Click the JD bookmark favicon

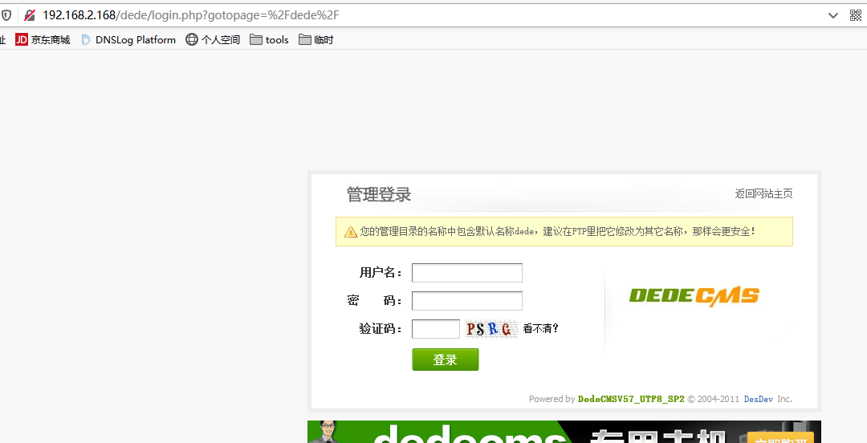coord(22,40)
